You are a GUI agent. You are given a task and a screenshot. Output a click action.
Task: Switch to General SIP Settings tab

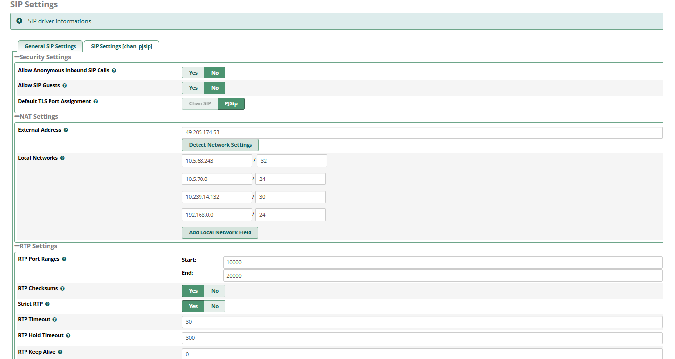click(x=50, y=46)
